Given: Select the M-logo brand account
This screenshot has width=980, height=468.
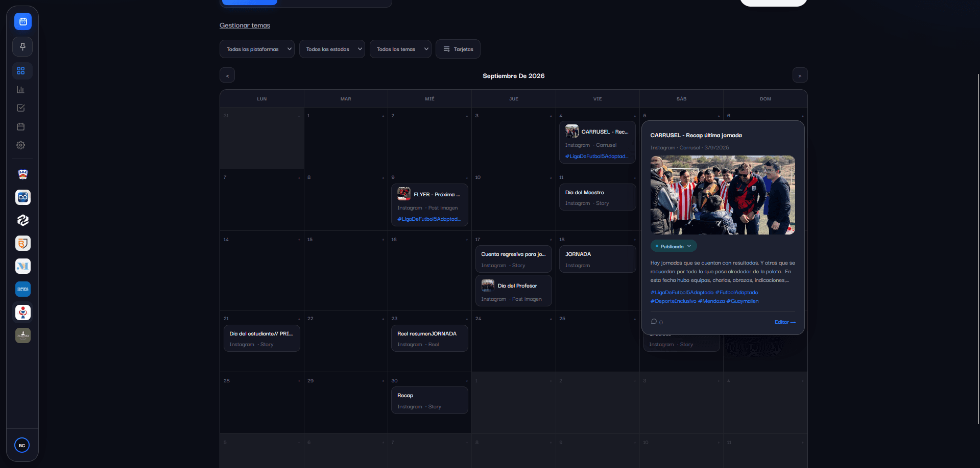Looking at the screenshot, I should (x=23, y=266).
